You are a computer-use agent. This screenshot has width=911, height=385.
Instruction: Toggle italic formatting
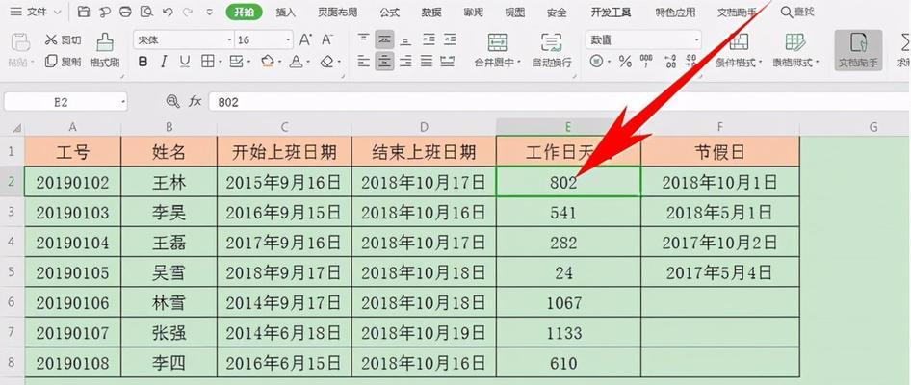(x=164, y=62)
